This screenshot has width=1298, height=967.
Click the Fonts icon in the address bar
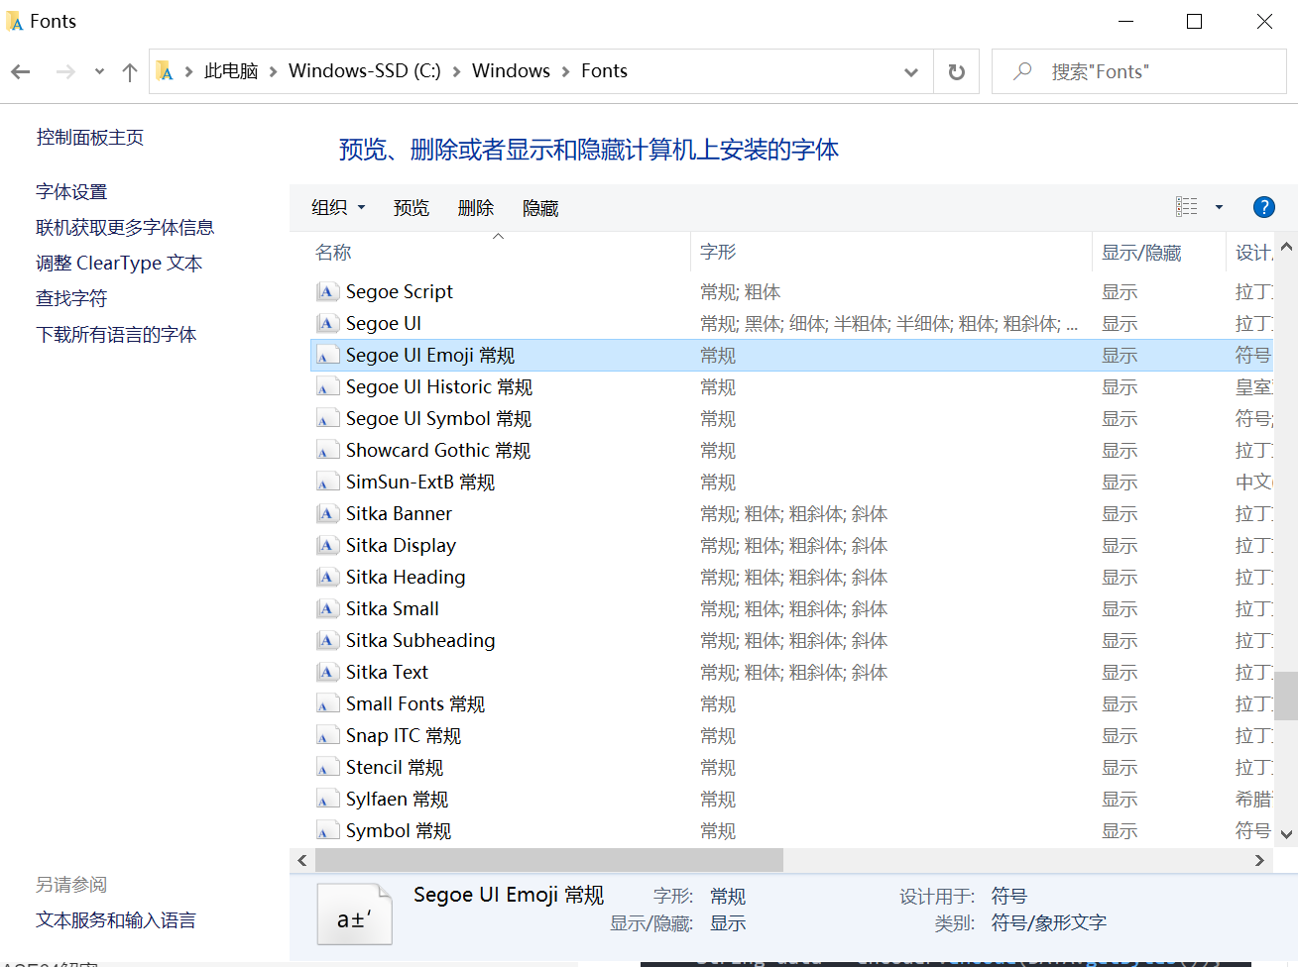pyautogui.click(x=165, y=70)
